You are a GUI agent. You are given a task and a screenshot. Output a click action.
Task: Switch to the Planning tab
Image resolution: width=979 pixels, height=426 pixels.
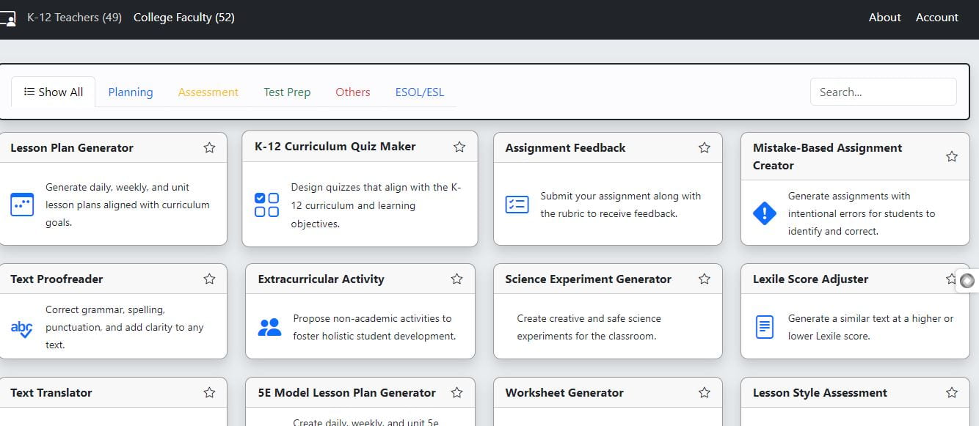[x=131, y=92]
